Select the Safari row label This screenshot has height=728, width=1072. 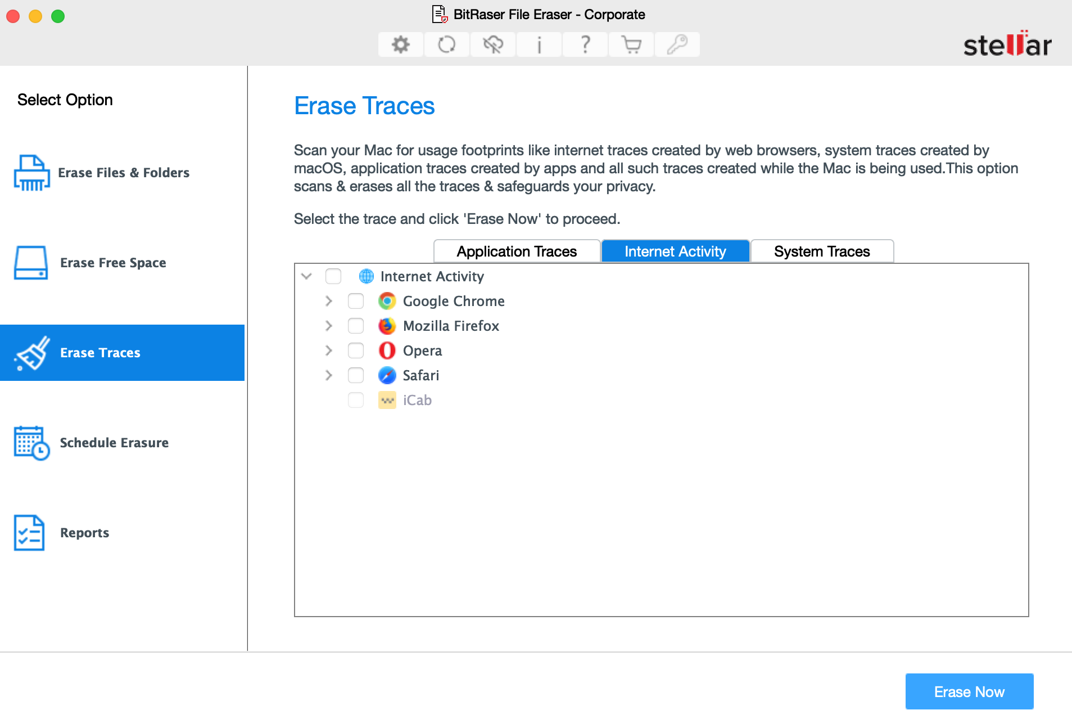(x=421, y=375)
